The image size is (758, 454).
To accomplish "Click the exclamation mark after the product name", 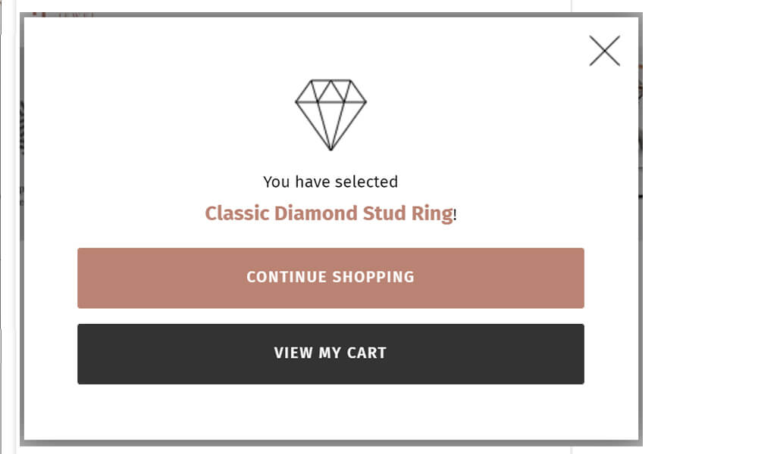I will [455, 215].
